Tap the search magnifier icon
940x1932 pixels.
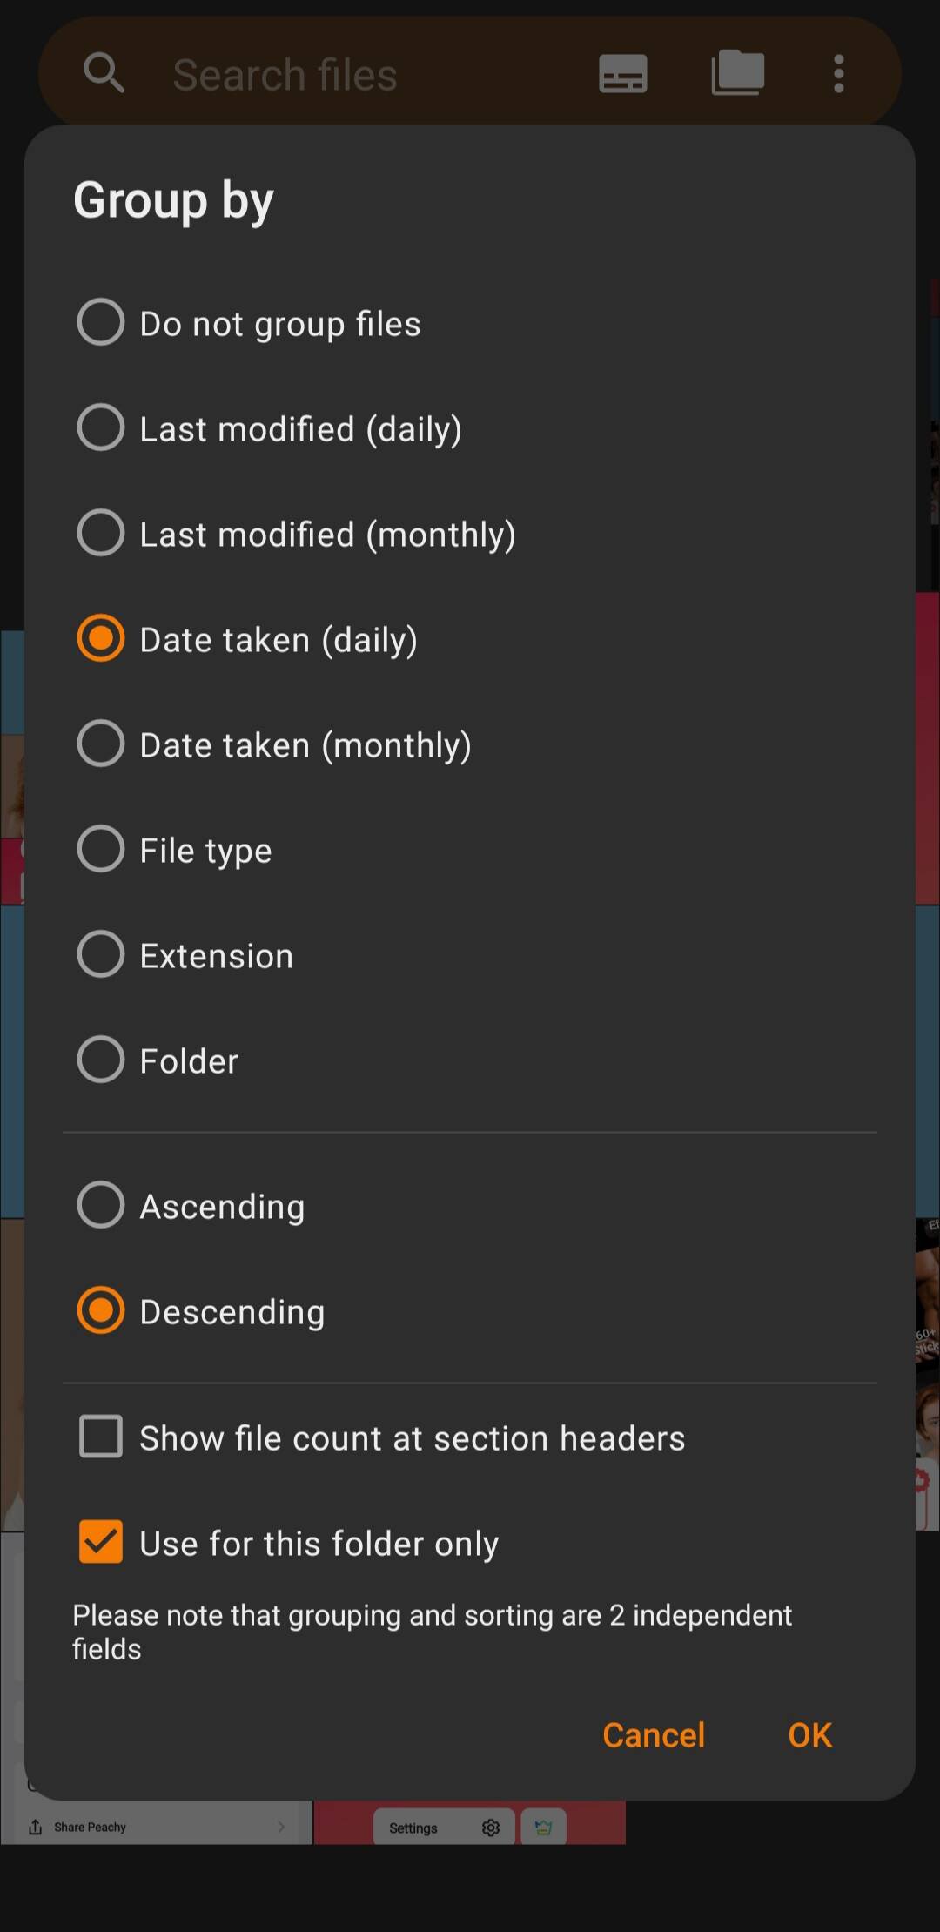(104, 72)
